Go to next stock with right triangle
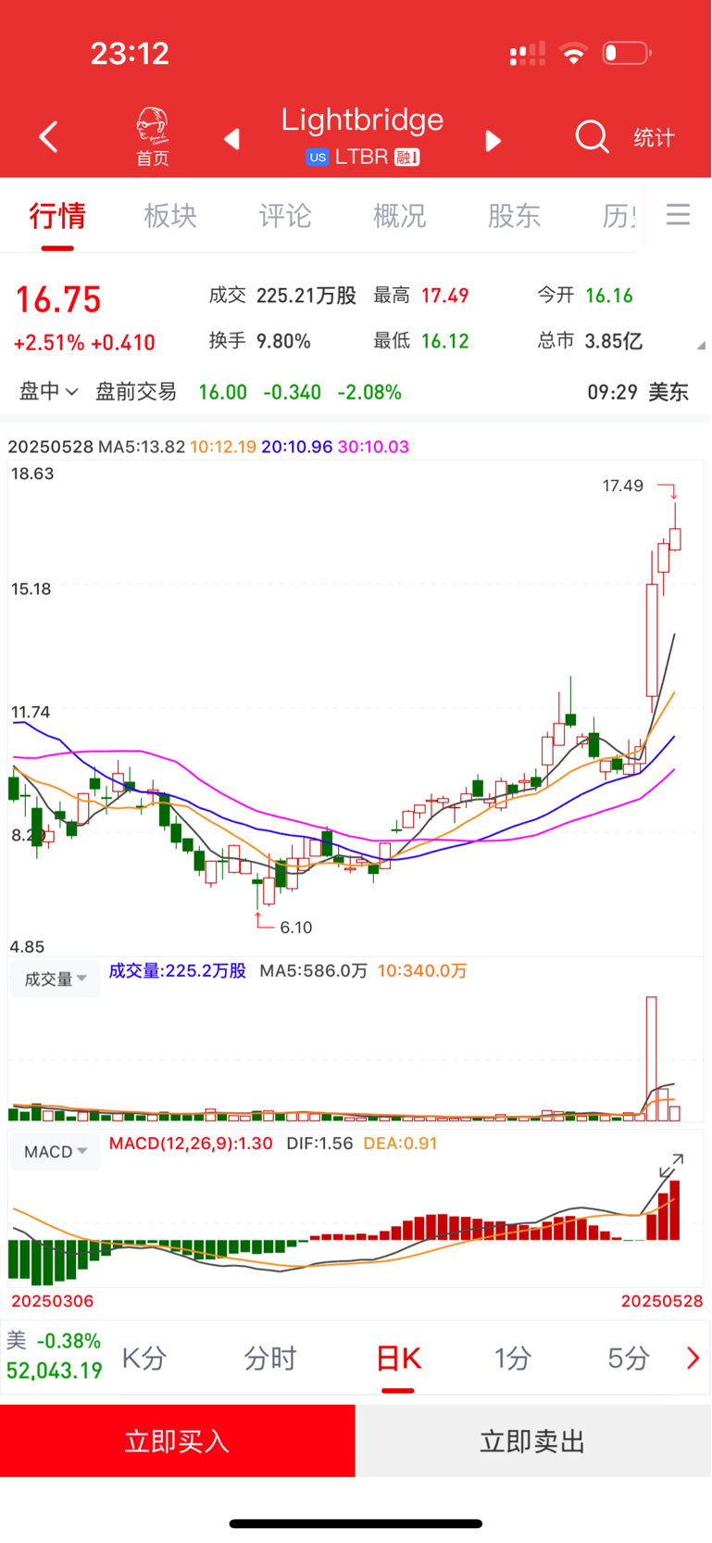Screen dimensions: 712x1543 click(493, 140)
